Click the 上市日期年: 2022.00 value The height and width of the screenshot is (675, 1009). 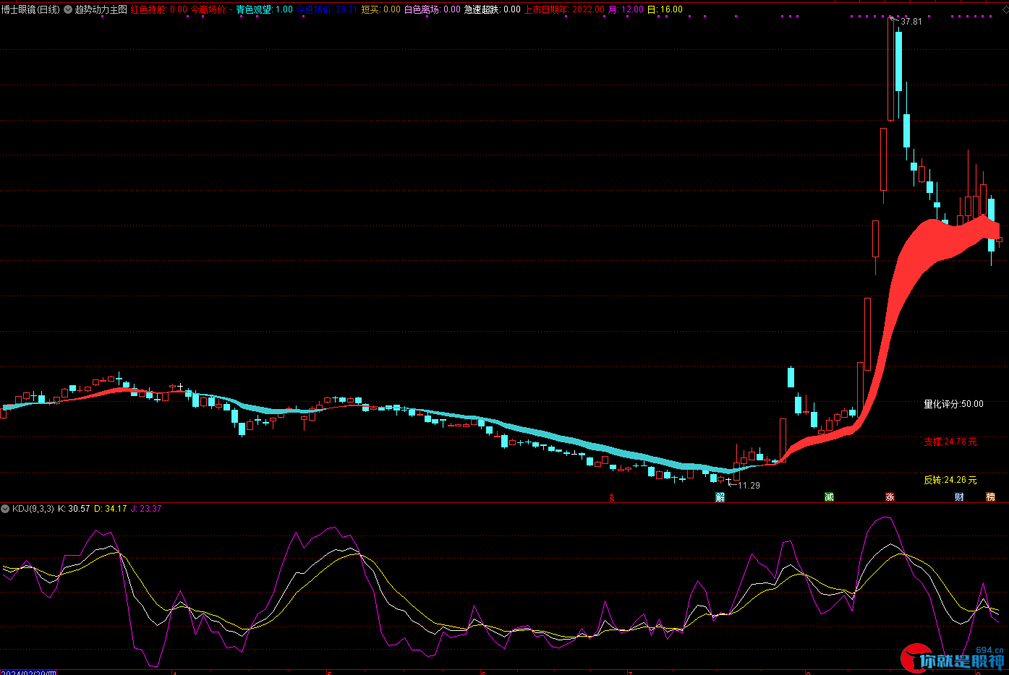(564, 9)
